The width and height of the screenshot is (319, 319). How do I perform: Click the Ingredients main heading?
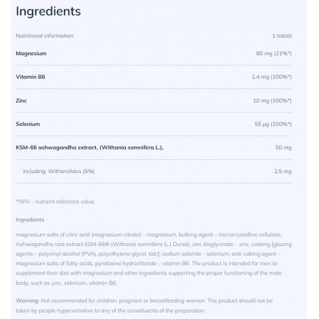[48, 12]
